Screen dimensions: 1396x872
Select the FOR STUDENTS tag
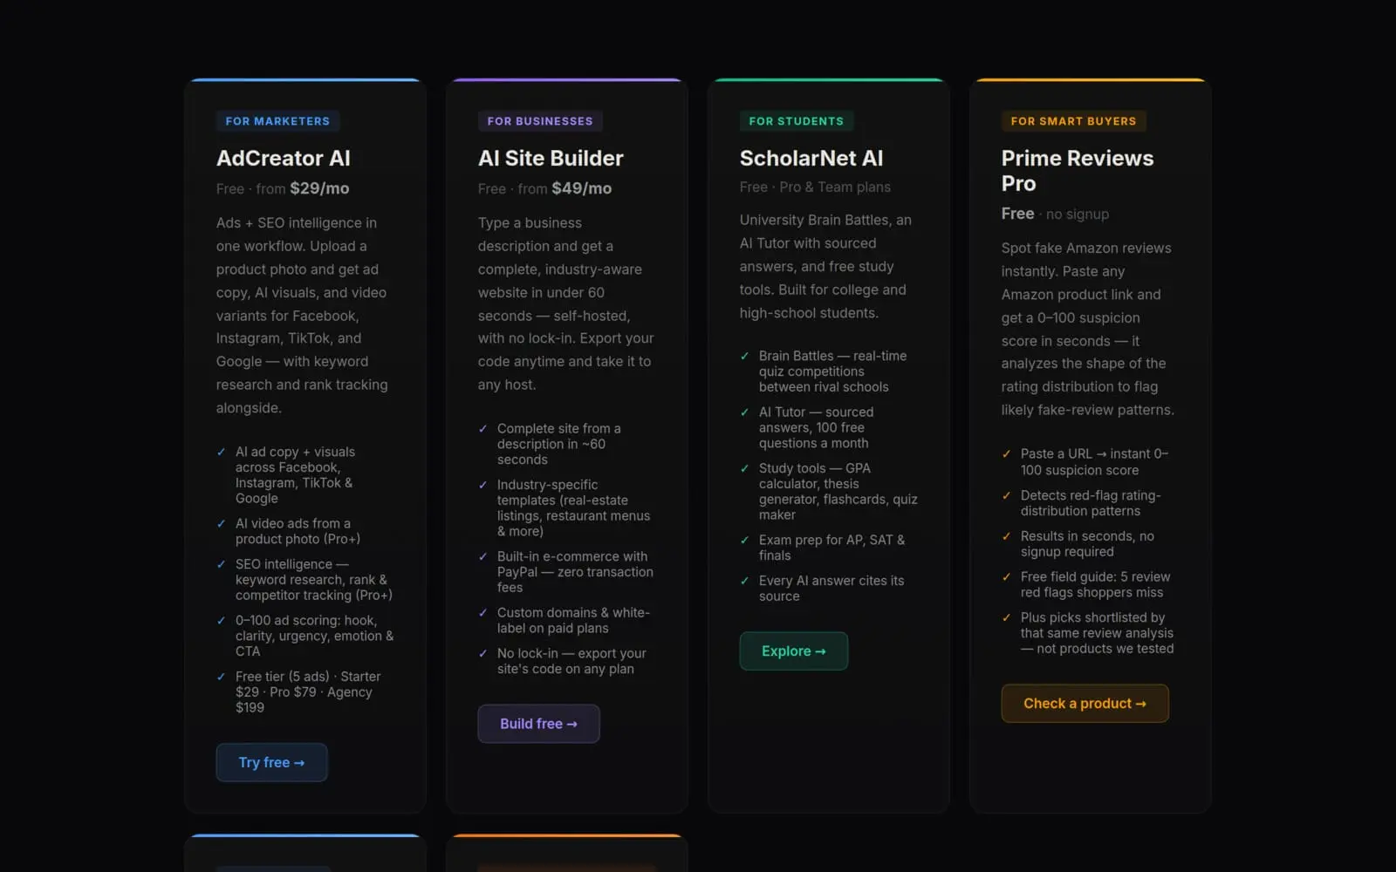point(797,121)
